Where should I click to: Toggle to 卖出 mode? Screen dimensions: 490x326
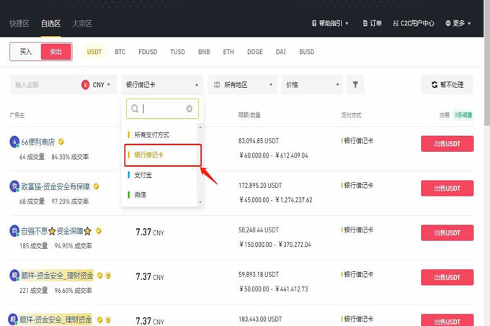[x=56, y=52]
